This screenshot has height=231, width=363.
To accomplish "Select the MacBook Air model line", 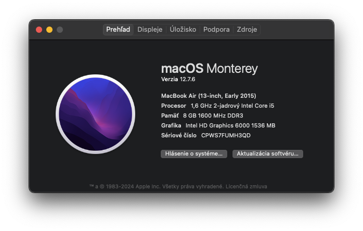I will 209,96.
